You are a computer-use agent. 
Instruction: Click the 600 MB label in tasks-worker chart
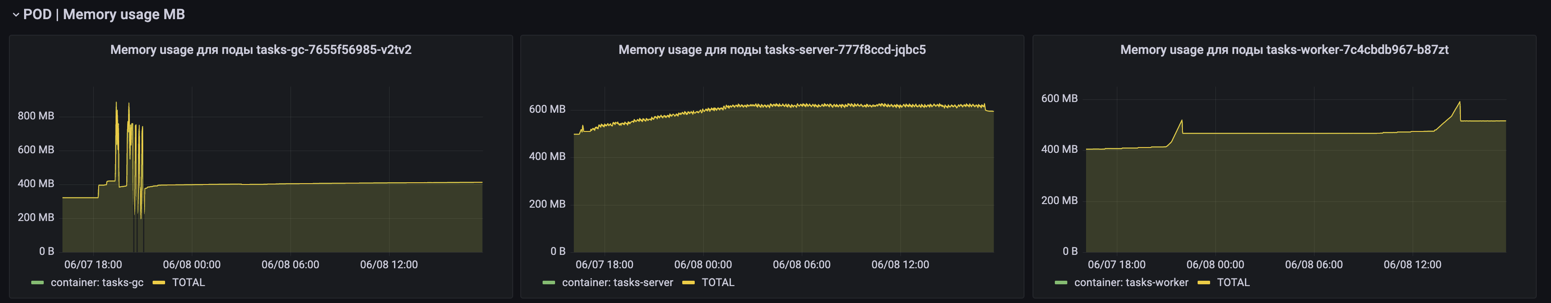(x=1059, y=98)
